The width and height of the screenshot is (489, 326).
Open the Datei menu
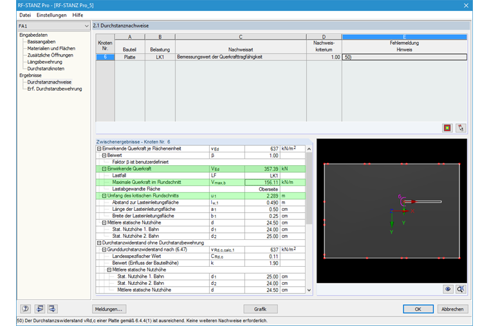[x=25, y=15]
